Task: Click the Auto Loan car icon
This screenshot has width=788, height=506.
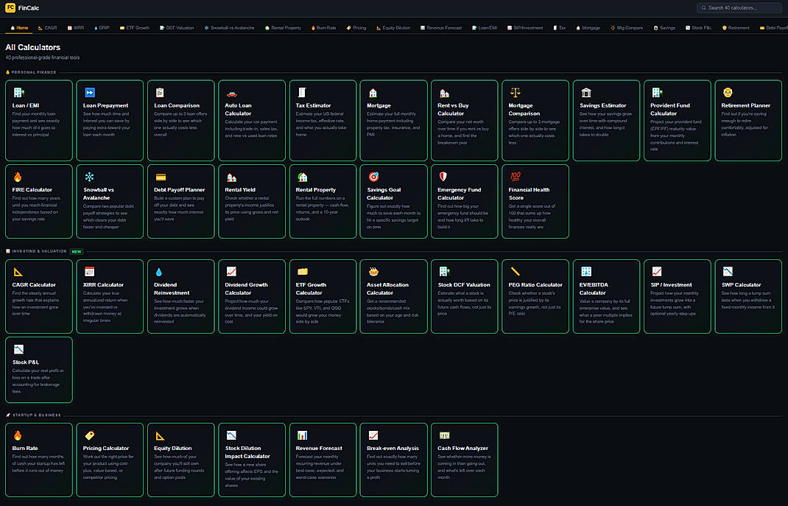Action: click(x=231, y=94)
